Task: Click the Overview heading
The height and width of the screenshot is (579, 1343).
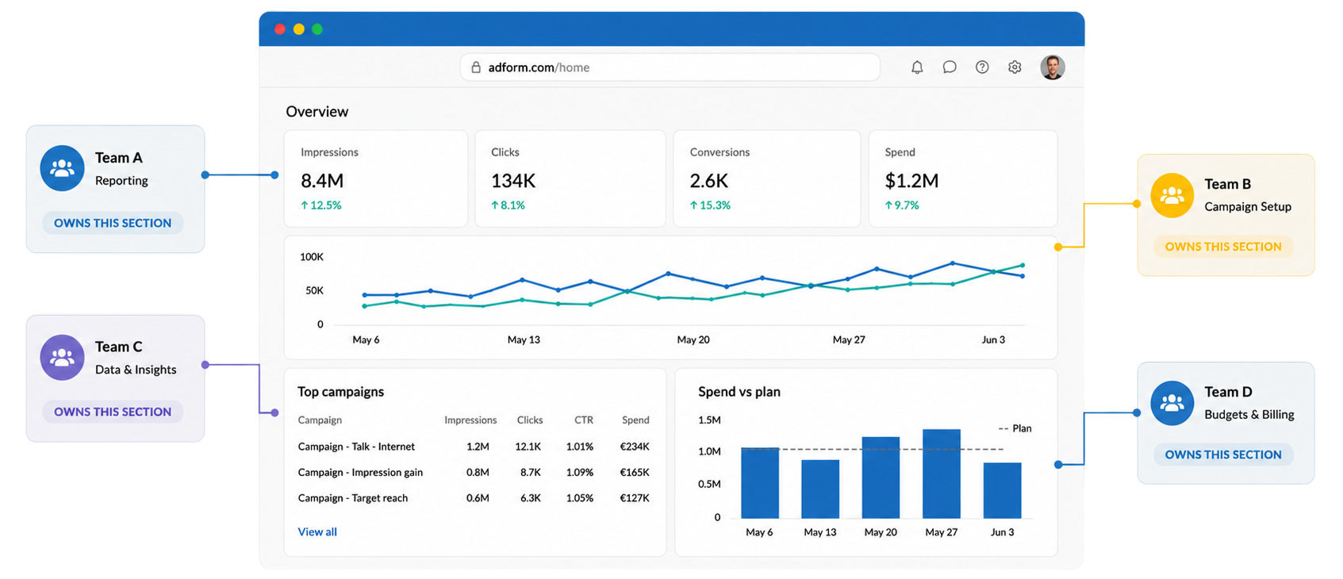Action: [x=317, y=112]
